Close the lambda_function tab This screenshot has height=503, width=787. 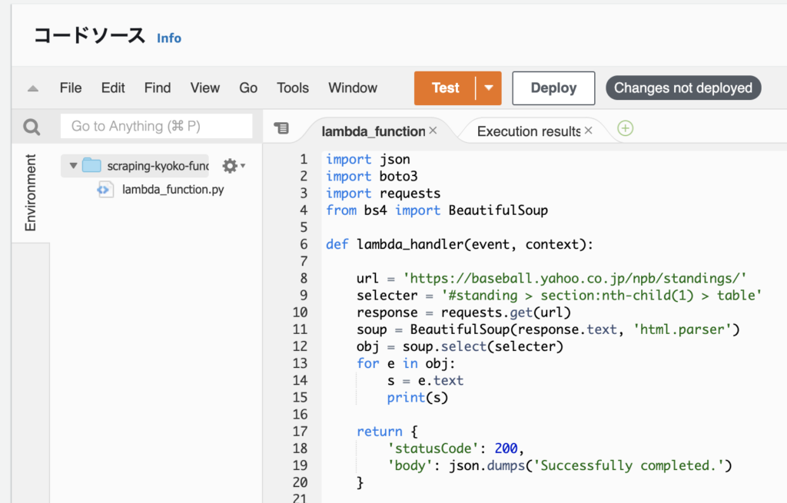433,131
